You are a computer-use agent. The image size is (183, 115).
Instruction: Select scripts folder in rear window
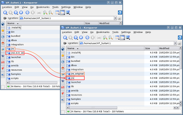[x=13, y=78]
